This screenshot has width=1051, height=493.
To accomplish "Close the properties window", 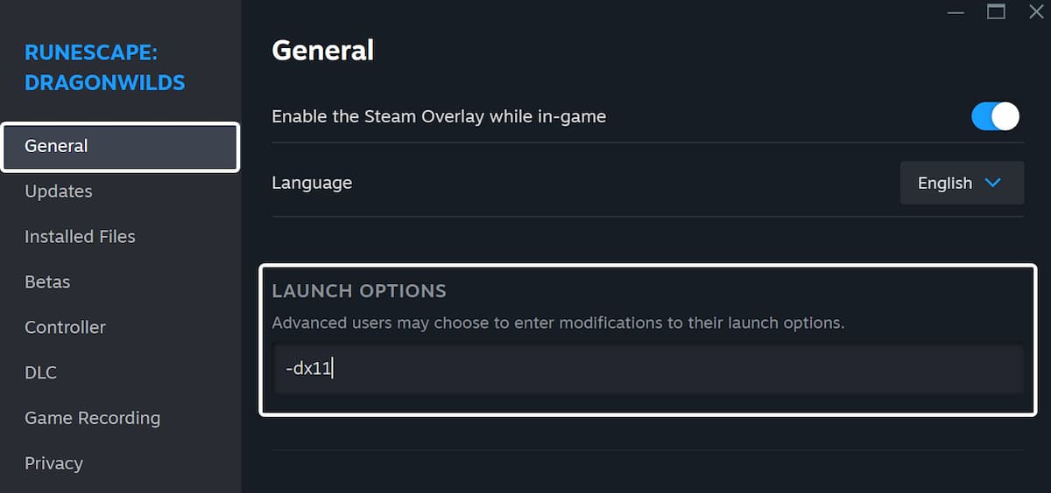I will (x=1035, y=11).
